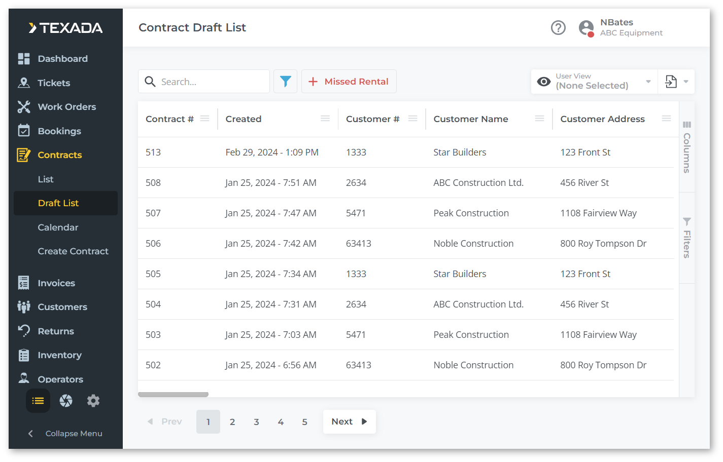
Task: Open the Create Contract submenu item
Action: [x=73, y=251]
